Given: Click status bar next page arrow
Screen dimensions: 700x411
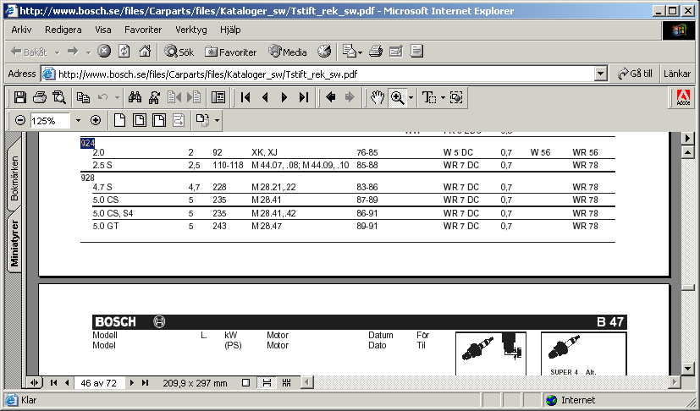Looking at the screenshot, I should coord(132,382).
